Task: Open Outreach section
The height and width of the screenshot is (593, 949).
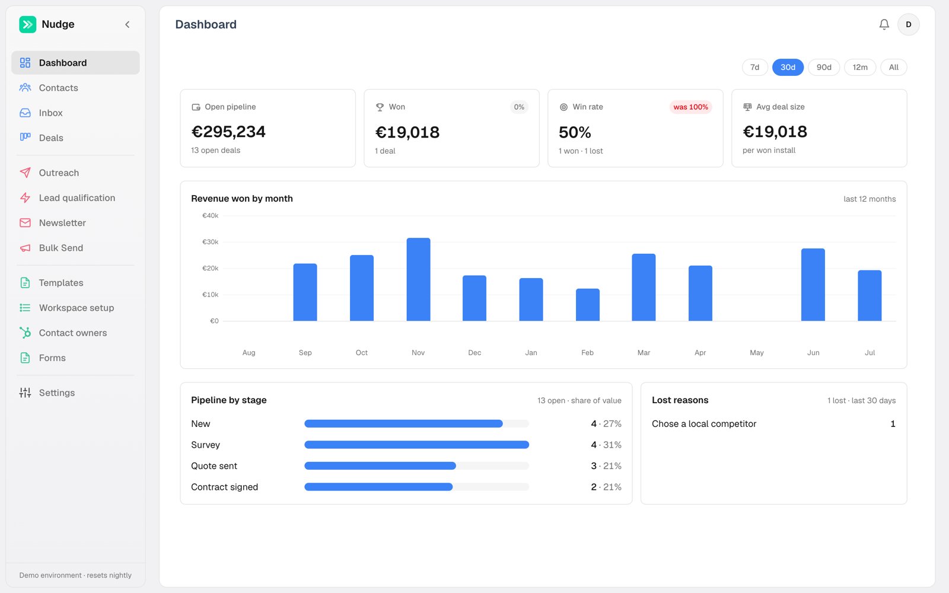Action: 75,173
